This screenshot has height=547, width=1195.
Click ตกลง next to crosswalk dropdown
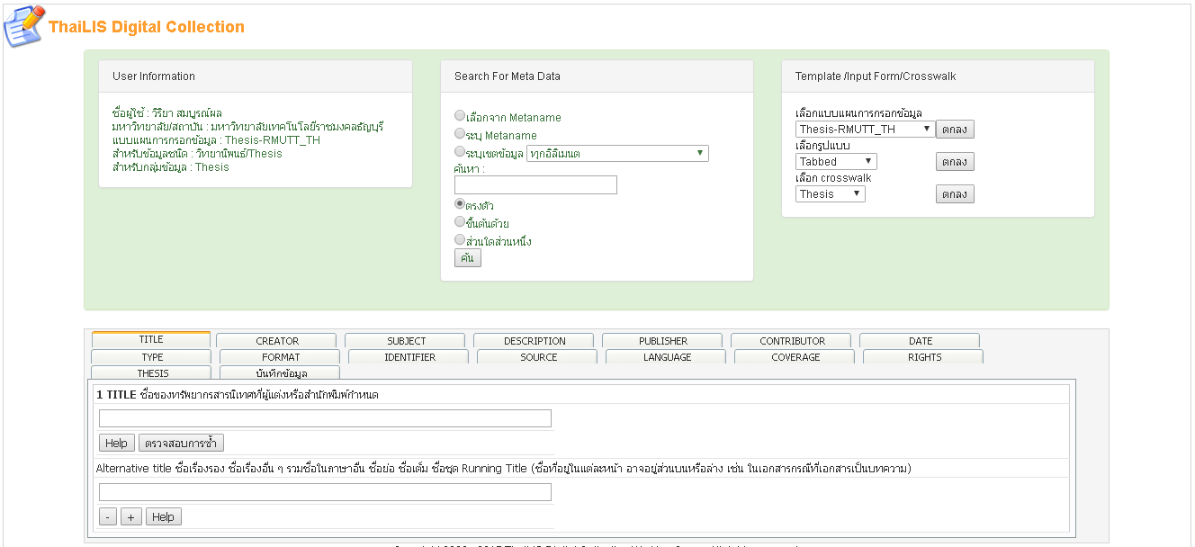tap(955, 194)
